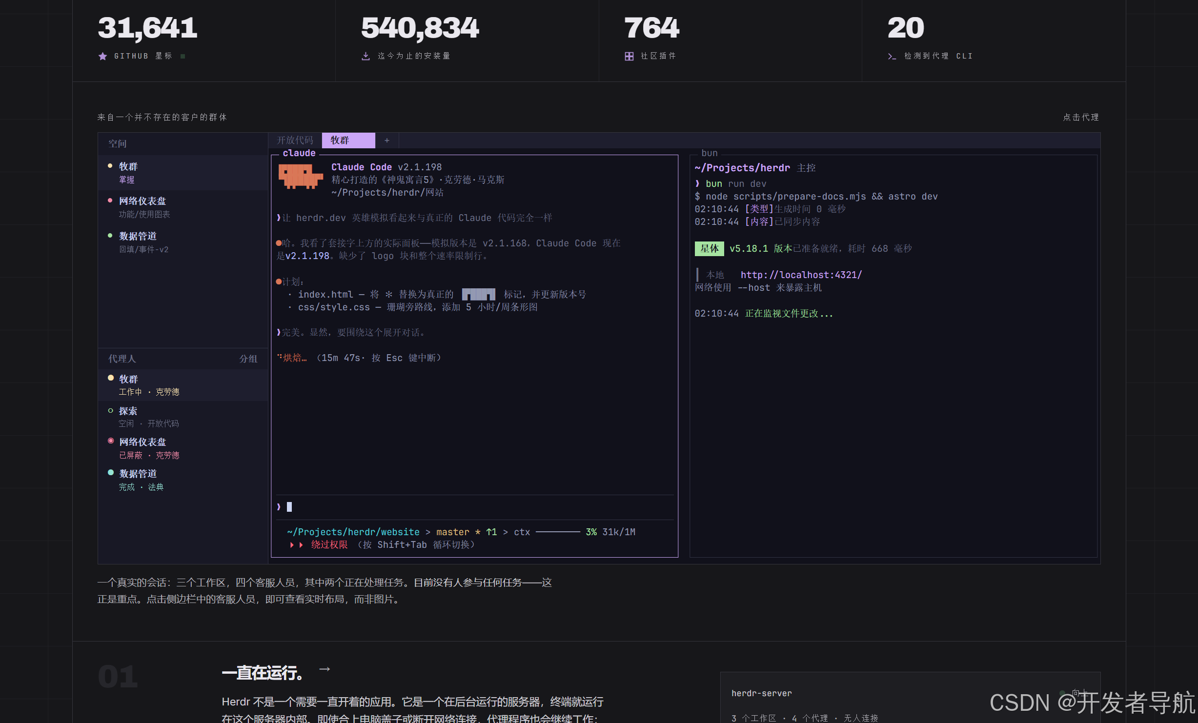Select the 牧群 agent marked 工作中 · 克劳德
This screenshot has height=723, width=1198.
point(183,385)
